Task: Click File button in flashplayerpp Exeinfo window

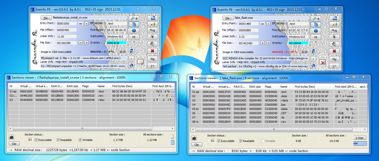Action: pos(46,18)
